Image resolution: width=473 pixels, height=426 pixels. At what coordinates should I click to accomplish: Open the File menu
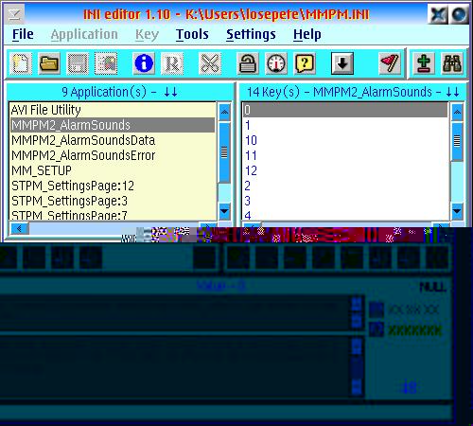pos(23,34)
